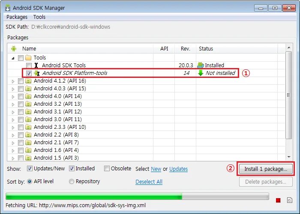The height and width of the screenshot is (214, 300).
Task: Click the Android SDK Platform-tools package icon
Action: tap(36, 73)
